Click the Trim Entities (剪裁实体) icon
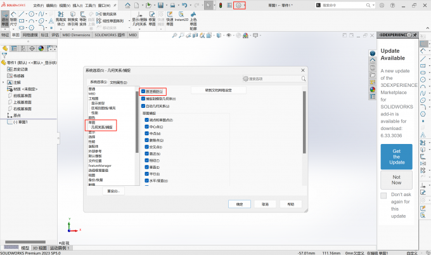This screenshot has width=431, height=255. (x=61, y=18)
